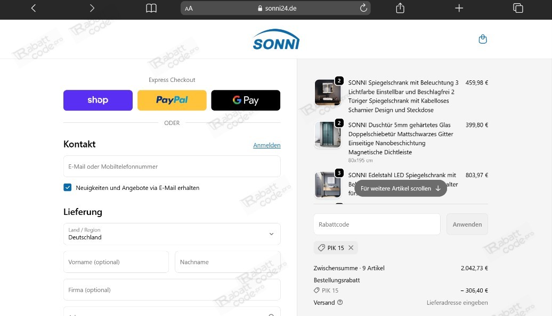Tap the Safari forward arrow

tap(92, 8)
